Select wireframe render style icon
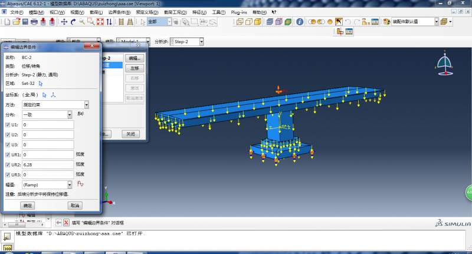 (x=240, y=22)
